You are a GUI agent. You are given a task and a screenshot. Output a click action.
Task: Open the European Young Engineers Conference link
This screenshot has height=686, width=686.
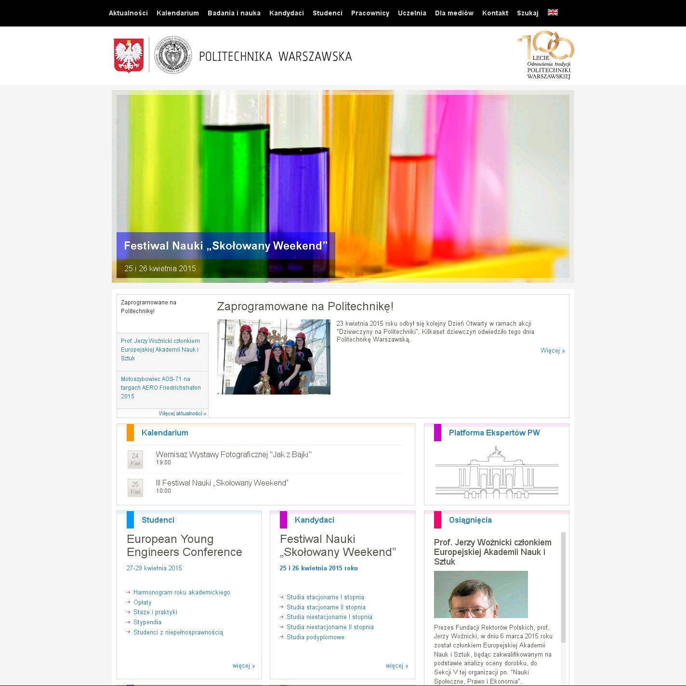(x=185, y=545)
